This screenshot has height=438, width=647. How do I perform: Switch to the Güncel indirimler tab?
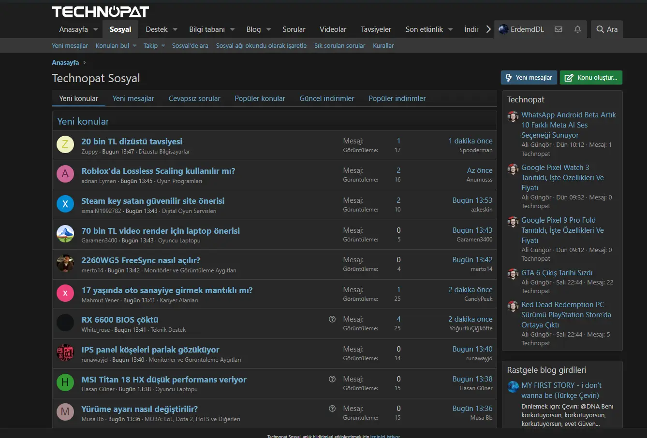tap(327, 99)
